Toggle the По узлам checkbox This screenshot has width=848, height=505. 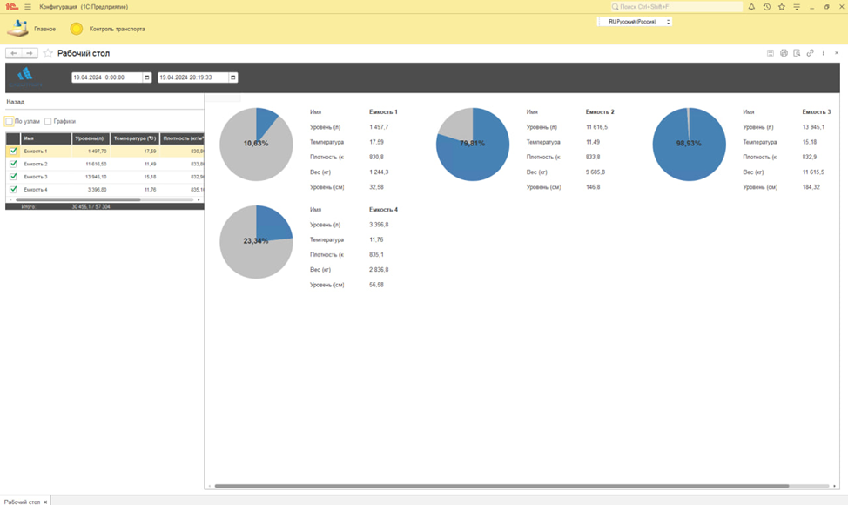pyautogui.click(x=10, y=121)
